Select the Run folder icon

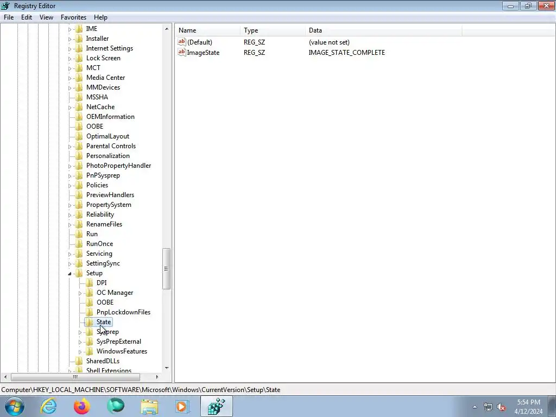click(x=79, y=233)
